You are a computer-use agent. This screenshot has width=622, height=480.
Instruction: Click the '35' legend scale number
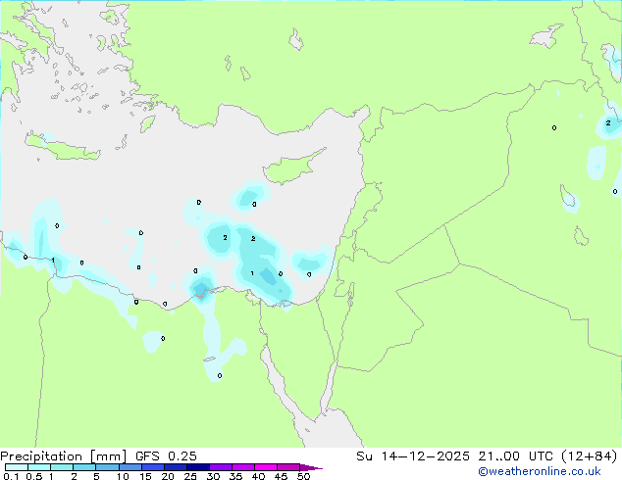235,476
